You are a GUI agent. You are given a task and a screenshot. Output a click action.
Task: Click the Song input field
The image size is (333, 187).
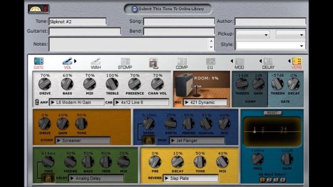[179, 21]
